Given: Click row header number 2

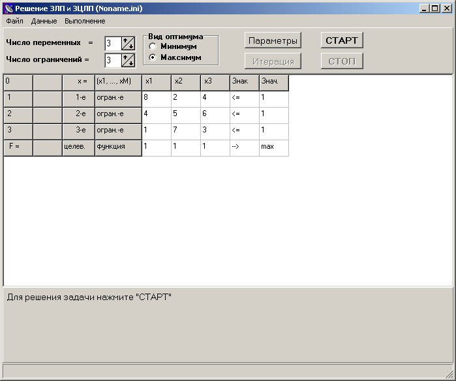Looking at the screenshot, I should pos(18,115).
